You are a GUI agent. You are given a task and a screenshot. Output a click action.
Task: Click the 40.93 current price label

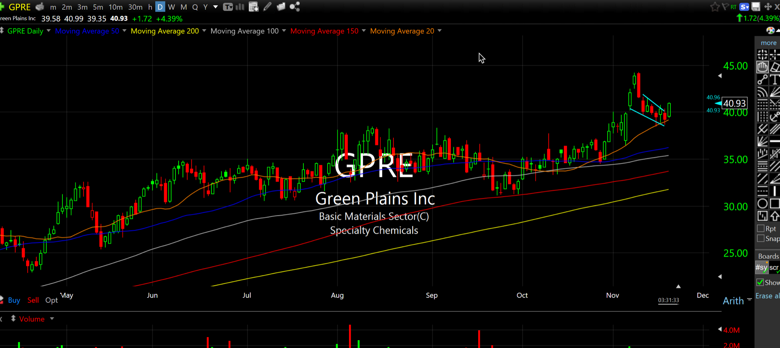coord(734,103)
